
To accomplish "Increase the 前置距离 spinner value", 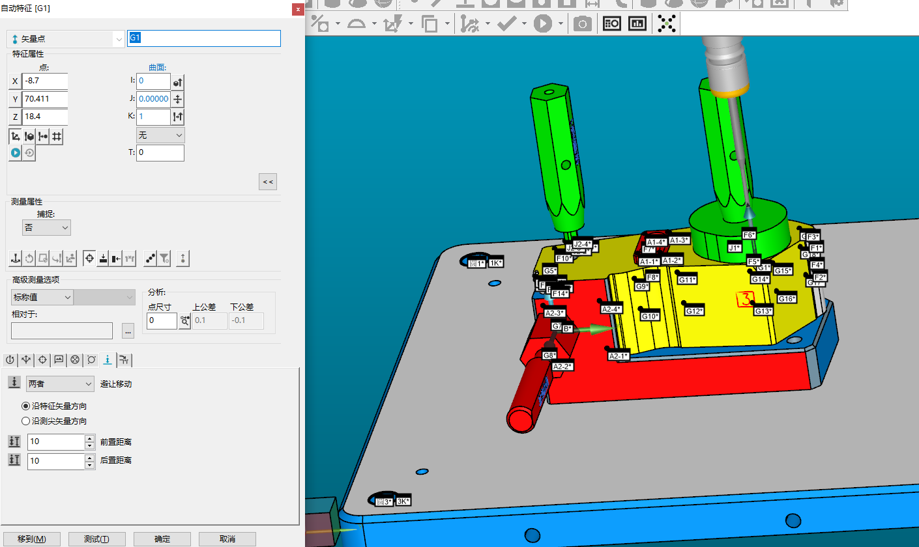I will coord(89,438).
